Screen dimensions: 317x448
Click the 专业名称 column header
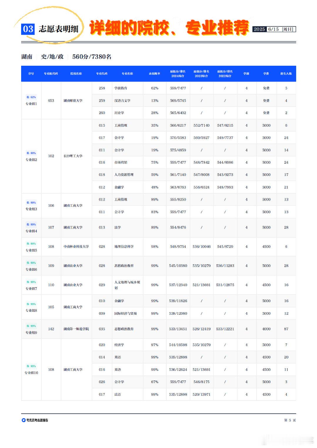tap(127, 74)
